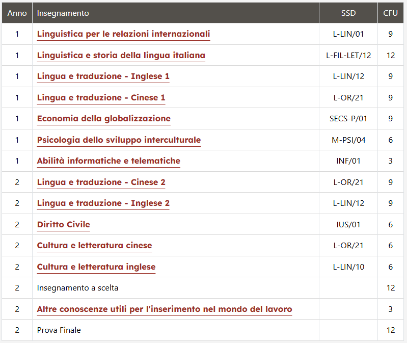Open the Diritto Civile course link
407x343 pixels.
click(63, 225)
